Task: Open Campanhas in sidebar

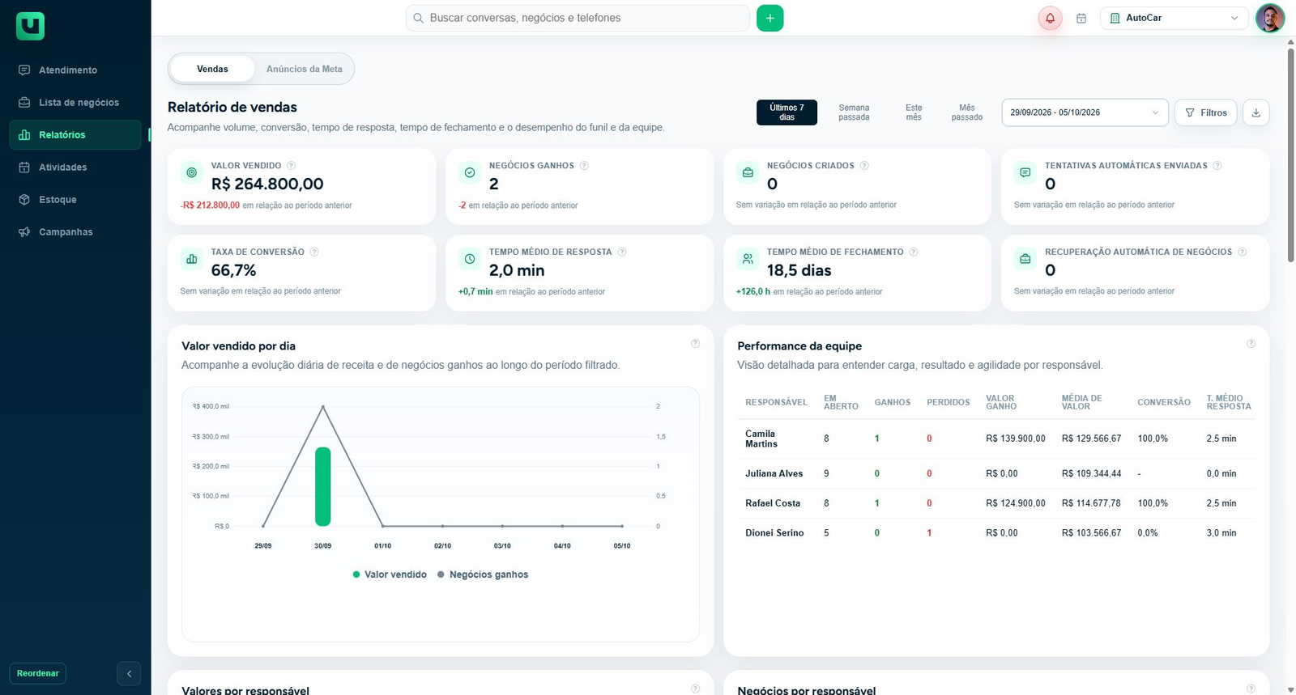Action: 75,232
